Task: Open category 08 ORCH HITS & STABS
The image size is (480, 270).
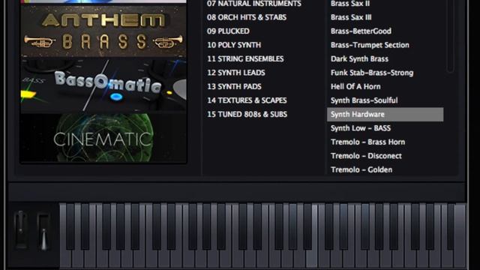Action: pyautogui.click(x=247, y=17)
